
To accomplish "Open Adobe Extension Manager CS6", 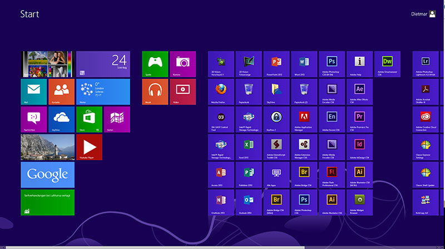I will pos(304,147).
